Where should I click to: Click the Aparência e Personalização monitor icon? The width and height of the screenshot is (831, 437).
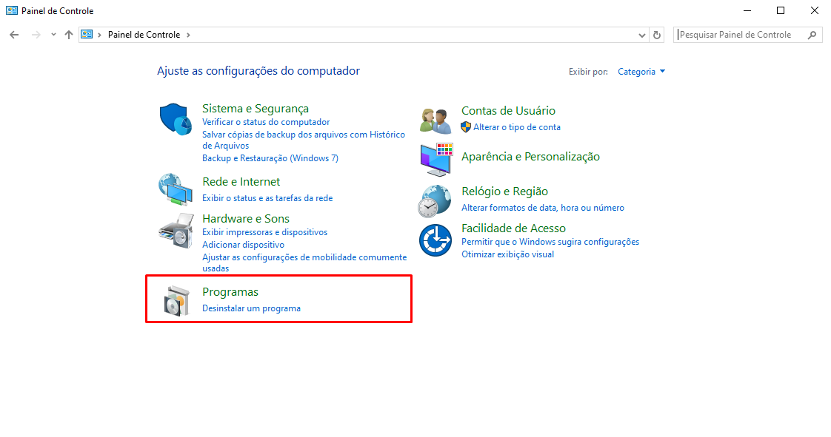click(436, 159)
